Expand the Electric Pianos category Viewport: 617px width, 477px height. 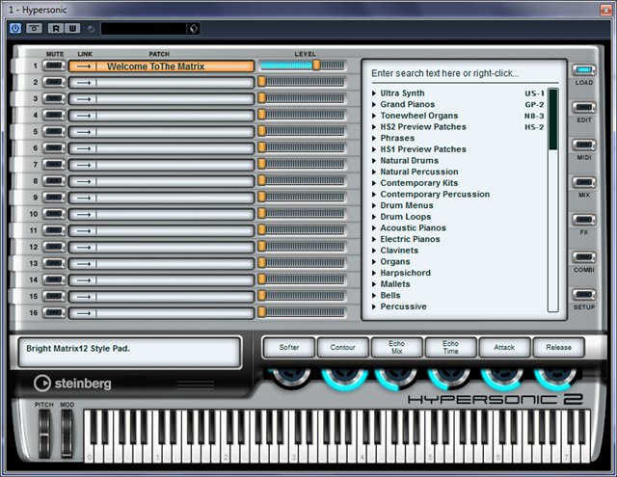(374, 239)
